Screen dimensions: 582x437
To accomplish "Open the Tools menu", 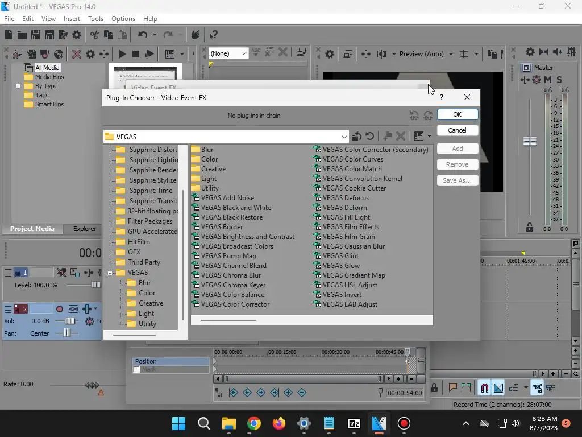I will [95, 19].
